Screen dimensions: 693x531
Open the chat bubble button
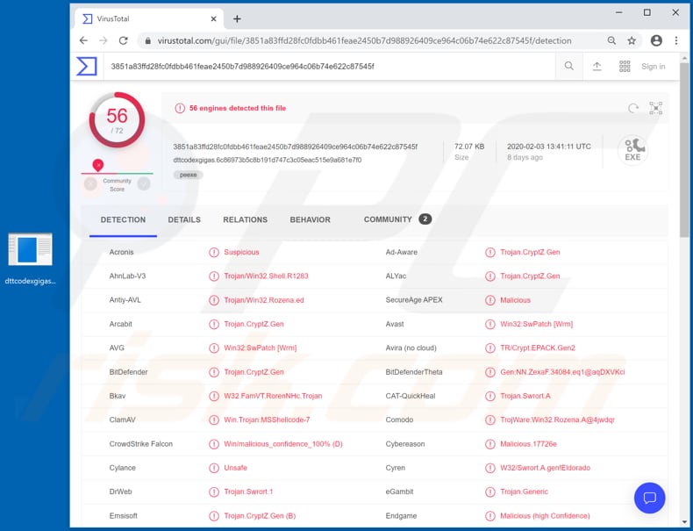[x=649, y=498]
